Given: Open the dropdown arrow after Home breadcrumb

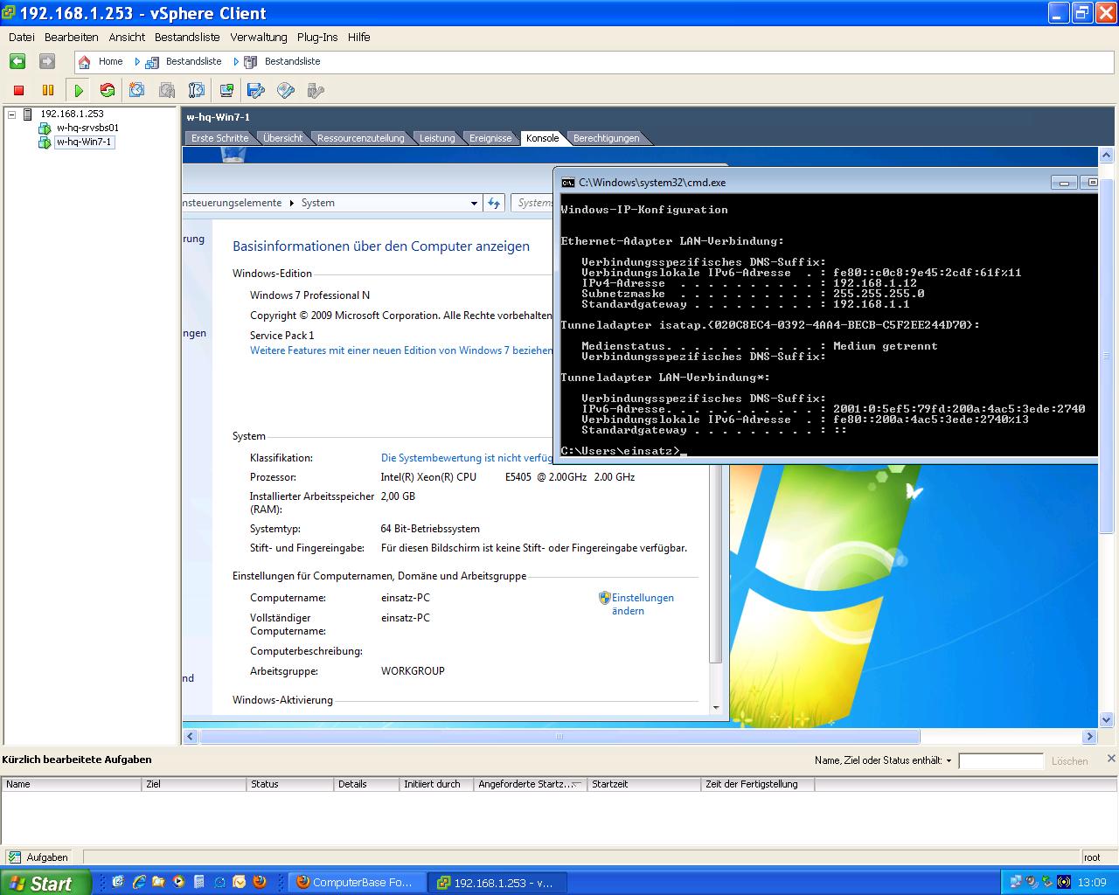Looking at the screenshot, I should 136,62.
